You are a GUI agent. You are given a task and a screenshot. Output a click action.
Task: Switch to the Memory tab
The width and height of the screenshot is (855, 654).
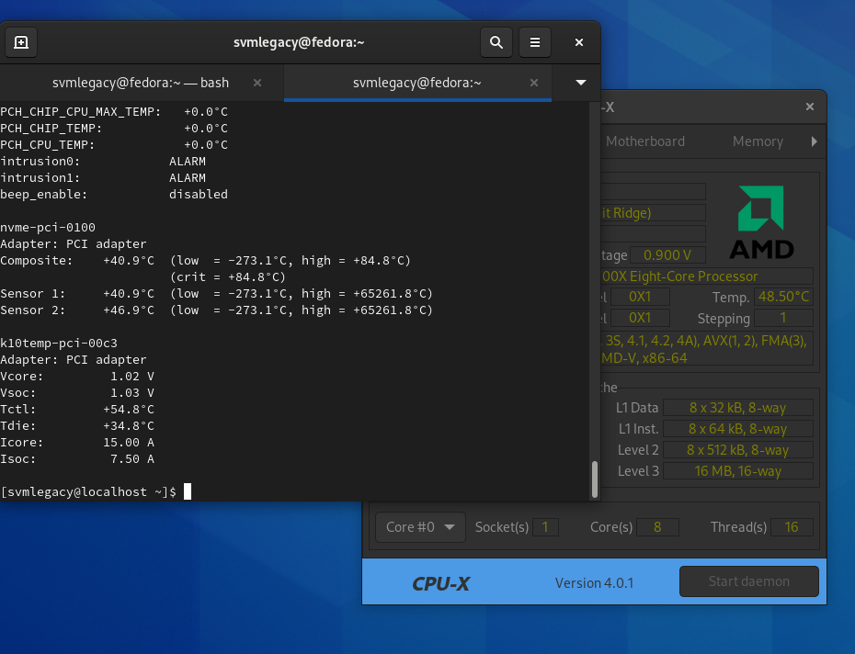758,141
